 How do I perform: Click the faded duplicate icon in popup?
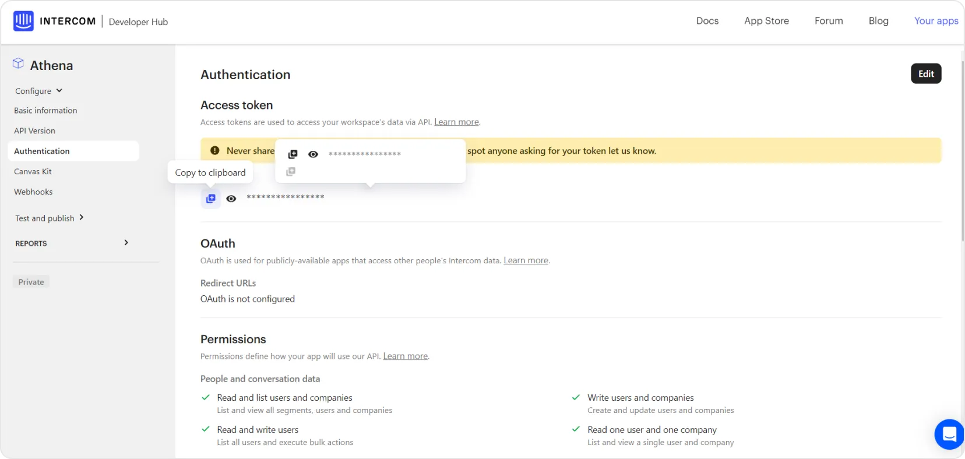[x=291, y=172]
